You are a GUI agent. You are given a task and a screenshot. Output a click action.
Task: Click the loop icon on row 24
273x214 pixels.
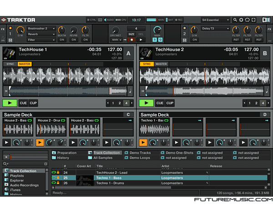[54, 173]
